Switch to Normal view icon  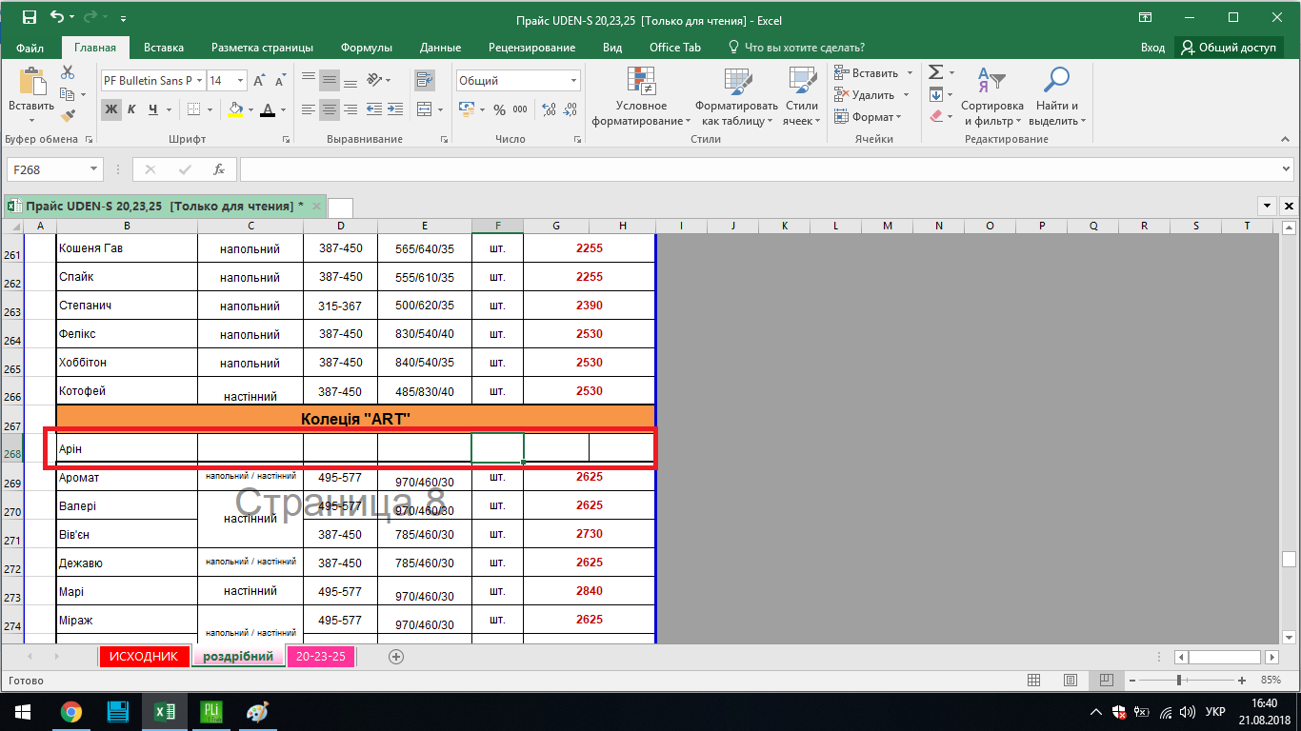pyautogui.click(x=1033, y=681)
